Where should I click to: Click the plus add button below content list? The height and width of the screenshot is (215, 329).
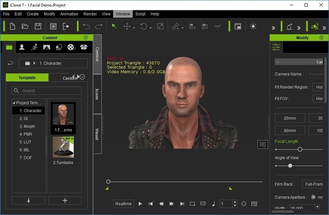[65, 201]
